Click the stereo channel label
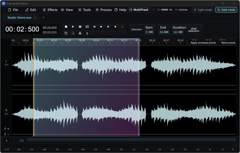Screen dimensions: 240x153 (183, 10)
